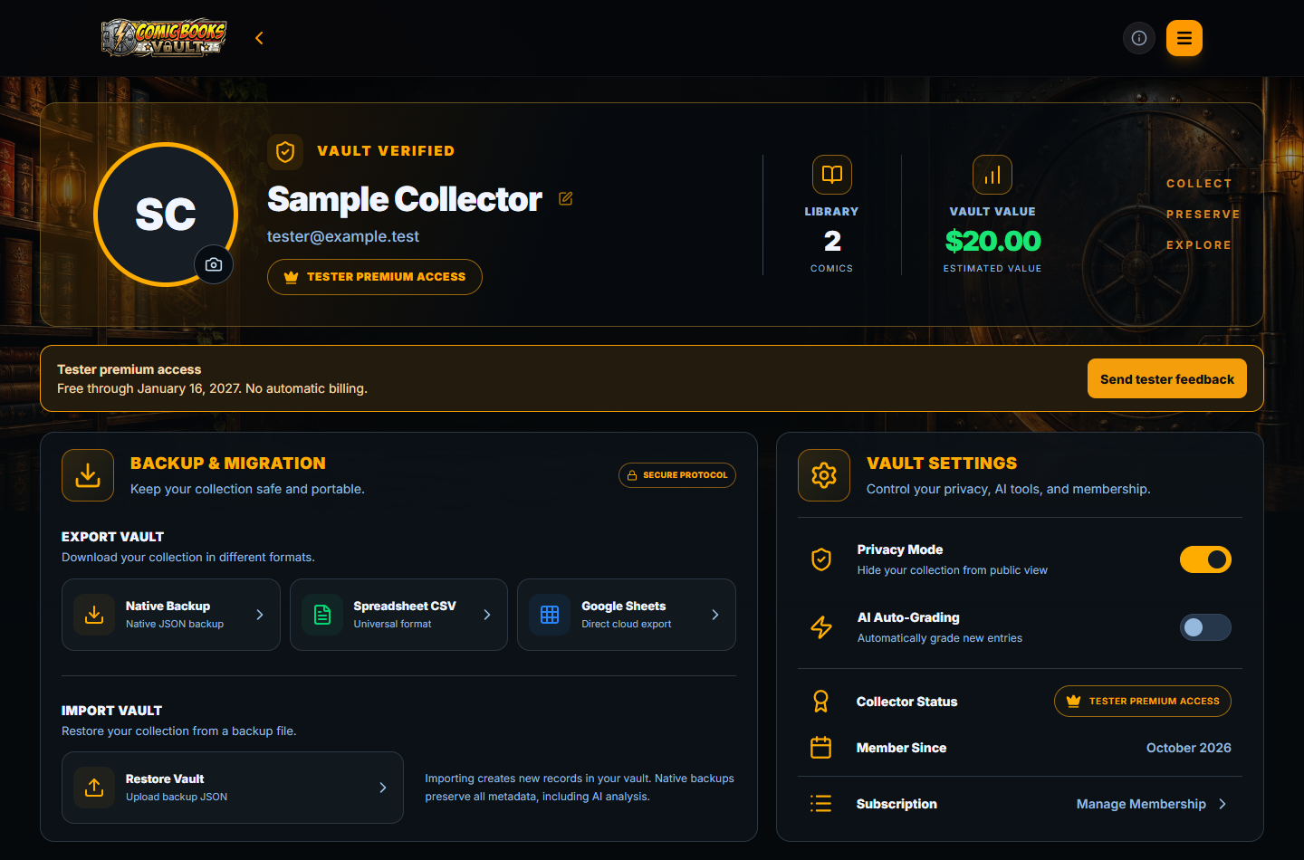This screenshot has width=1304, height=860.
Task: Click the Sample Collector name heading
Action: [405, 199]
